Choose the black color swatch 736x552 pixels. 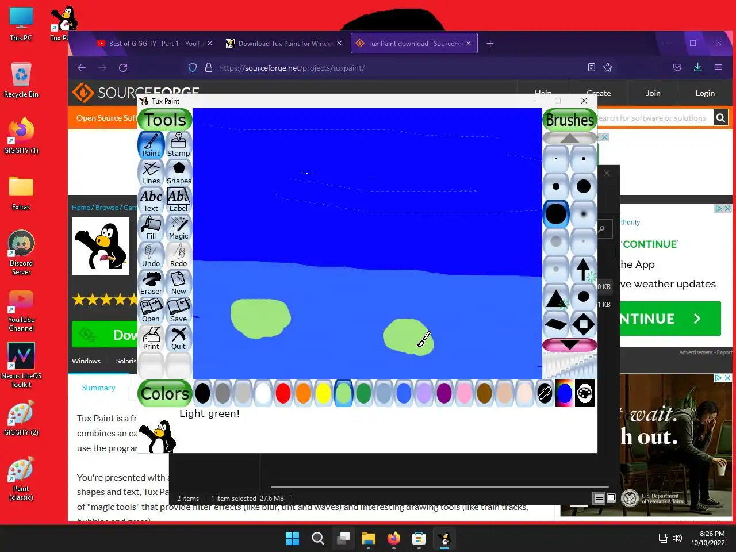point(202,393)
